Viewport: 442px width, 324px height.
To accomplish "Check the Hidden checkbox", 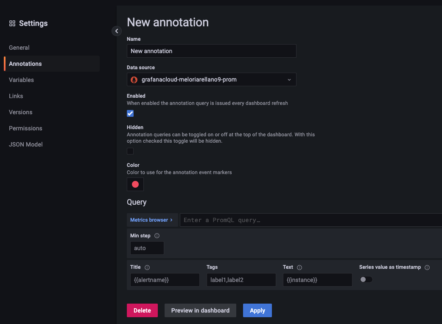I will pyautogui.click(x=130, y=151).
